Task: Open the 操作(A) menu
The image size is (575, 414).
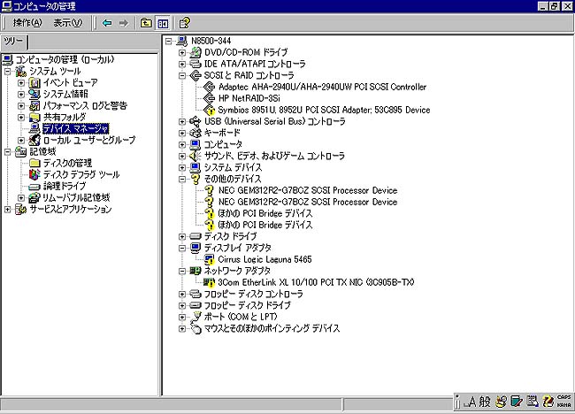Action: pyautogui.click(x=27, y=23)
